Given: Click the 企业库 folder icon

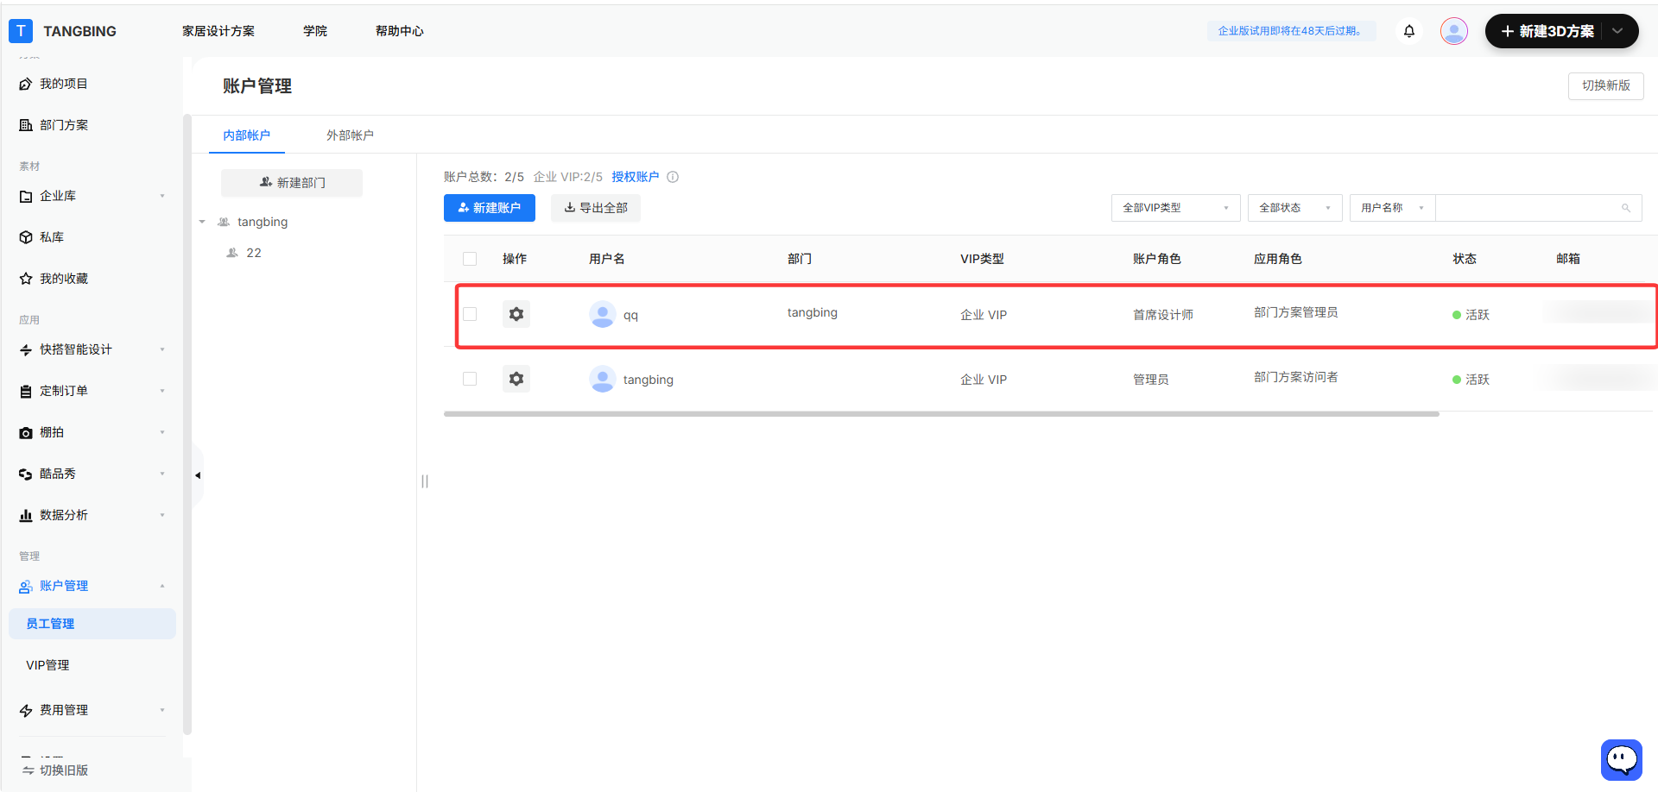Looking at the screenshot, I should pyautogui.click(x=26, y=196).
